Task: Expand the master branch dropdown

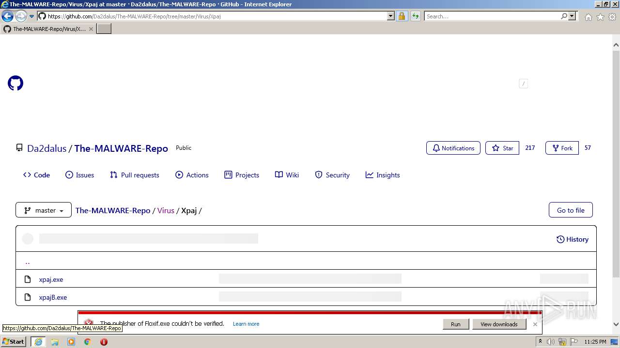Action: pos(44,210)
